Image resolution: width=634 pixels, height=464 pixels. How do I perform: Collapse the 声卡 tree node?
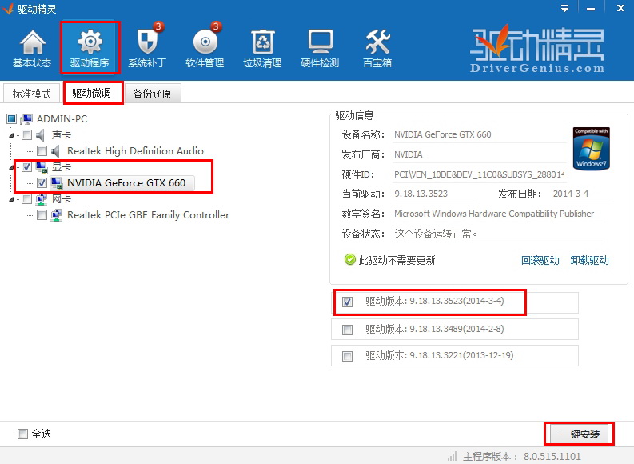pyautogui.click(x=11, y=135)
